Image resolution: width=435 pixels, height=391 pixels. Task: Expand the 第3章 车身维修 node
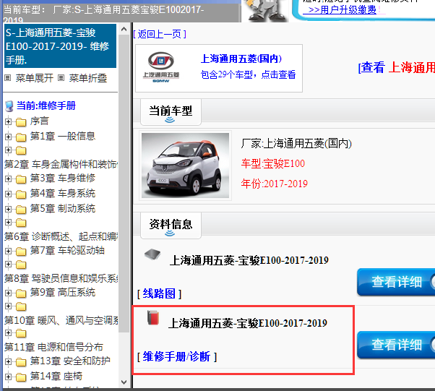9,179
